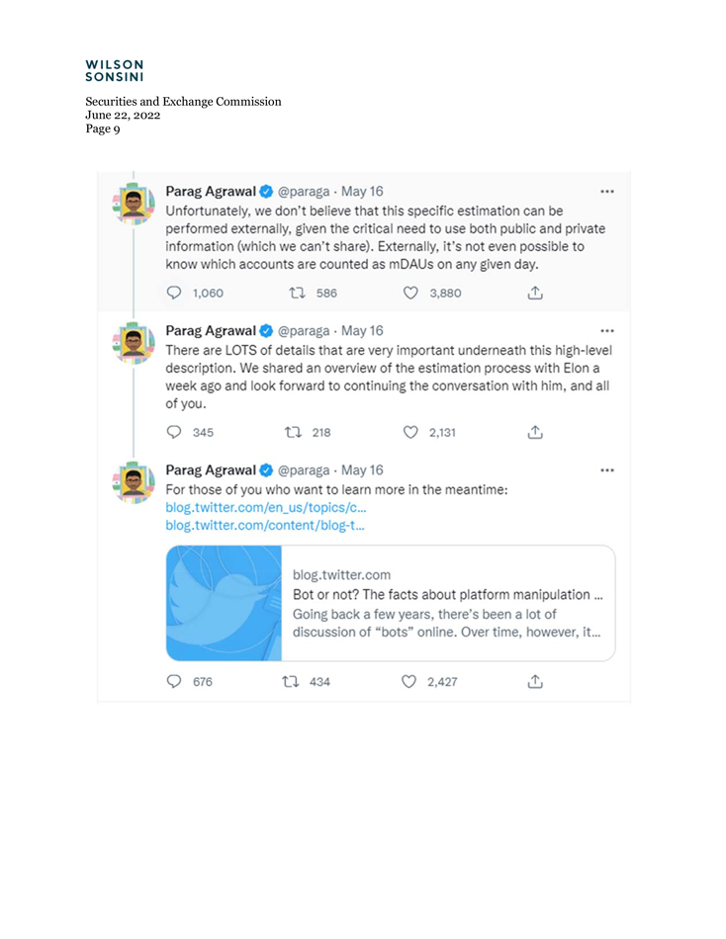The height and width of the screenshot is (939, 726).
Task: Share the blog links tweet
Action: tap(535, 681)
